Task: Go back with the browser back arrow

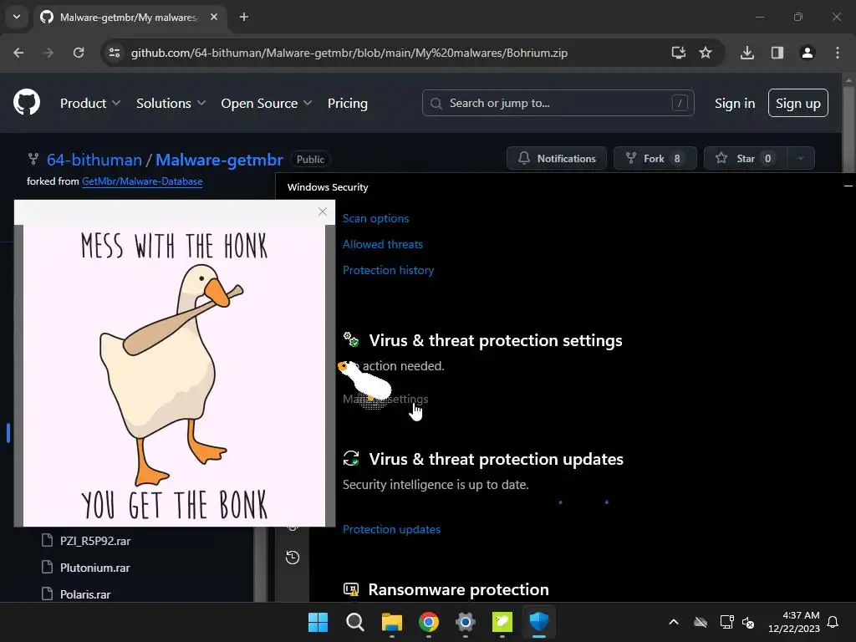Action: 18,53
